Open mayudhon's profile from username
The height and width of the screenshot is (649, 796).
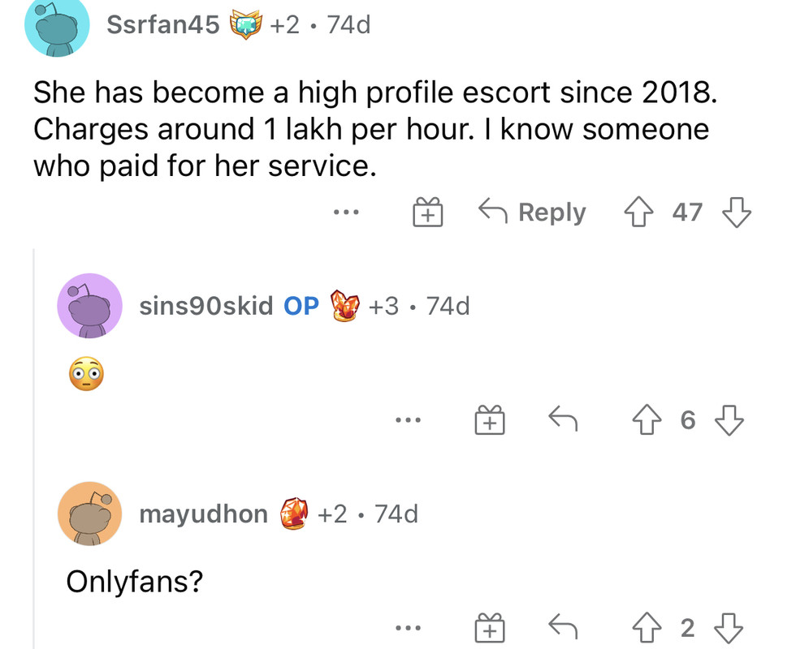203,514
